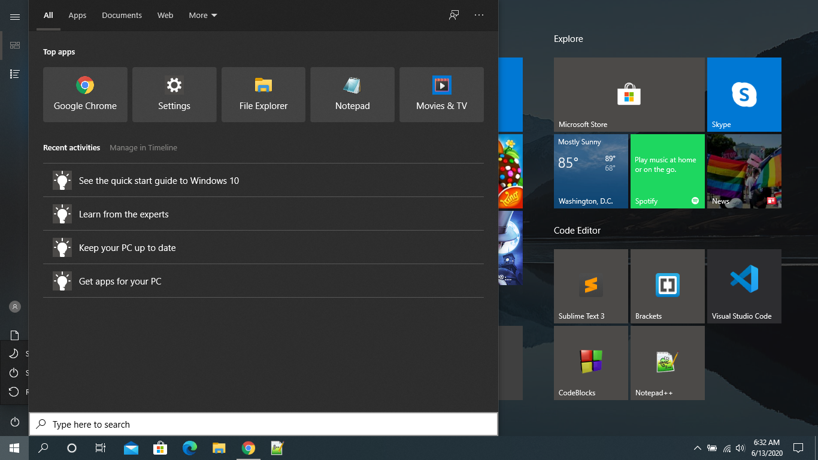Open the weather tile for Washington, D.C.
This screenshot has height=460, width=818.
591,171
